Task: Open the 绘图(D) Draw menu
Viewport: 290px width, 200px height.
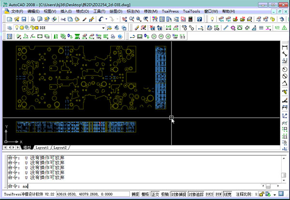Action: 116,11
